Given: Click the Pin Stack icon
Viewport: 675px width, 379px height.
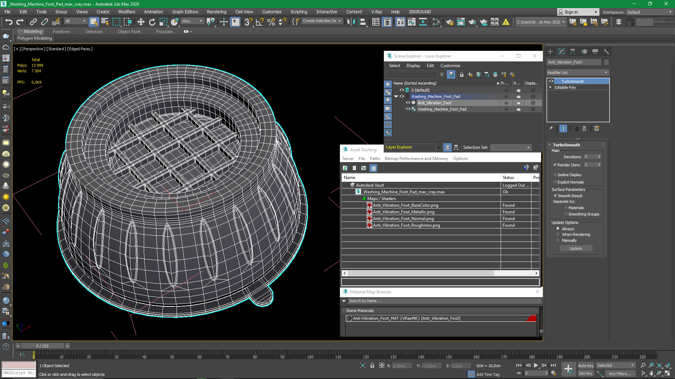Looking at the screenshot, I should click(551, 129).
